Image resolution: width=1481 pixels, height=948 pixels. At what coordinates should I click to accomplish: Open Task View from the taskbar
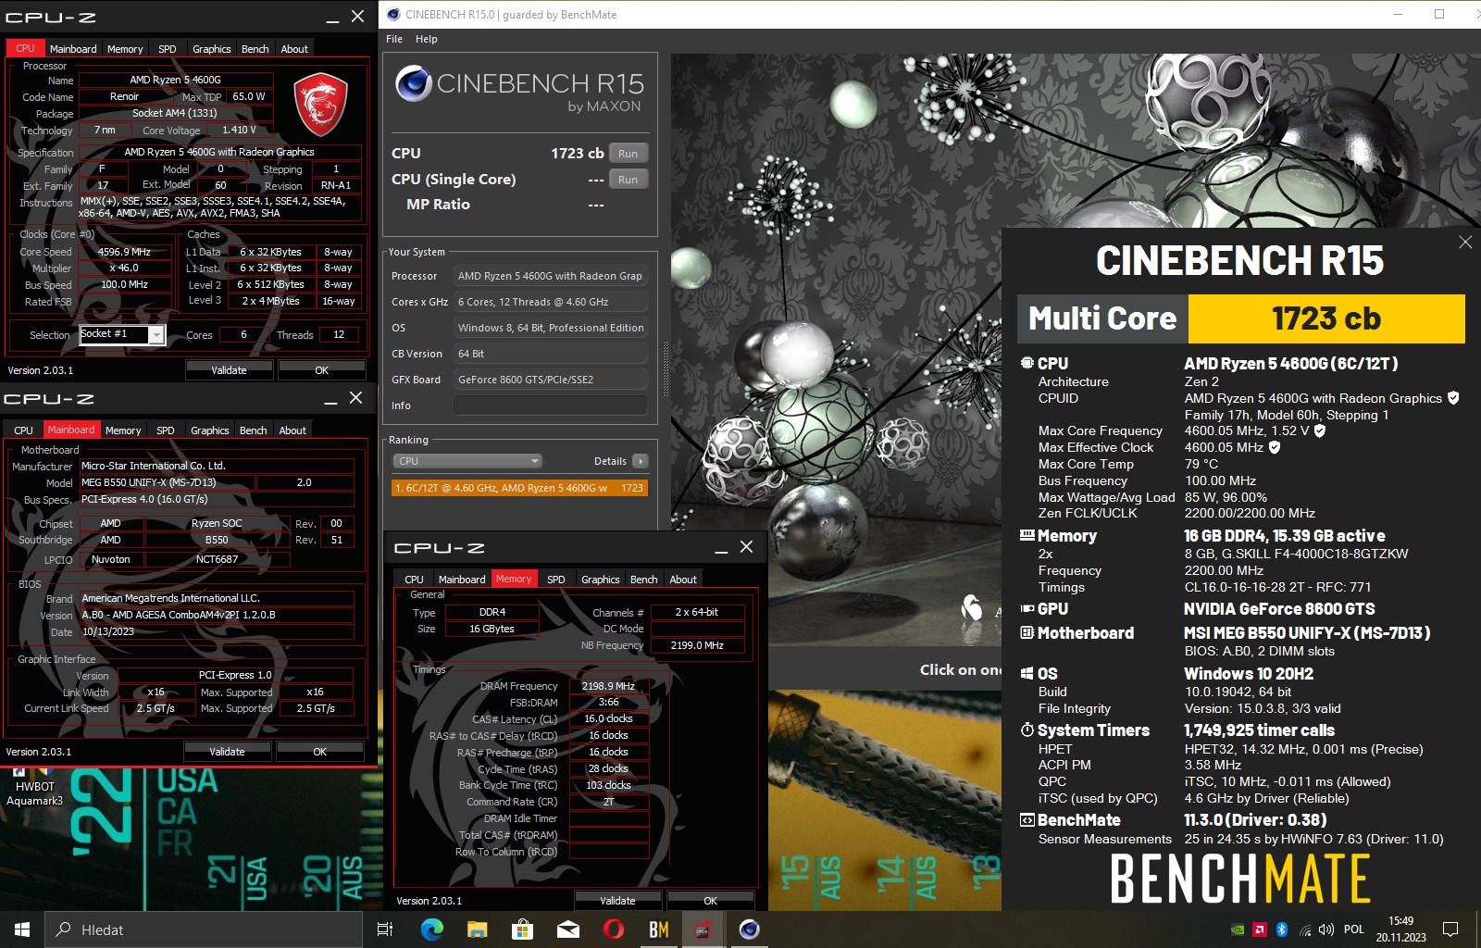385,929
